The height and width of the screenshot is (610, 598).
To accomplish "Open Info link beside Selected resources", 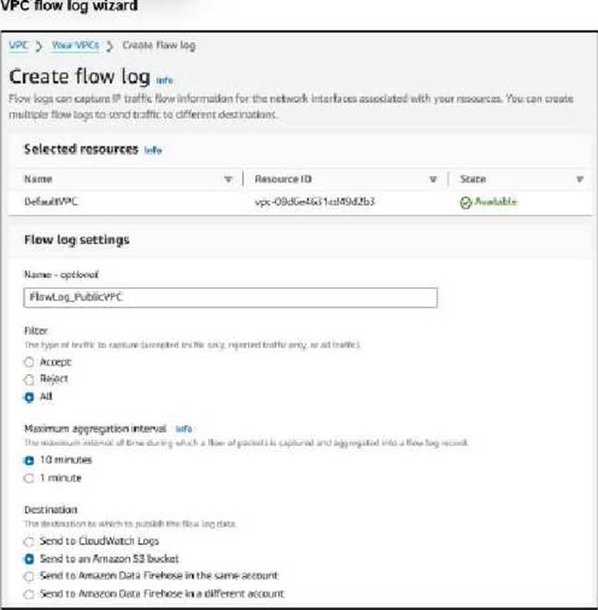I will click(153, 150).
